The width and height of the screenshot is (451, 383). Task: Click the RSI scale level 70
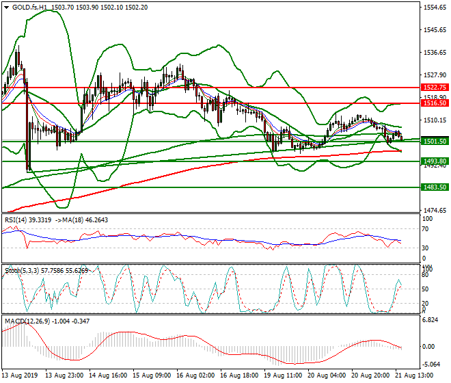(425, 229)
